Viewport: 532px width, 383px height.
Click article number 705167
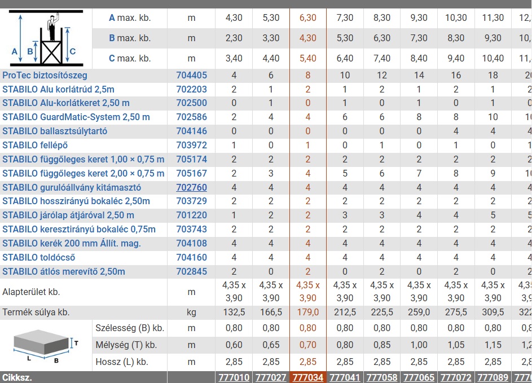pos(191,173)
